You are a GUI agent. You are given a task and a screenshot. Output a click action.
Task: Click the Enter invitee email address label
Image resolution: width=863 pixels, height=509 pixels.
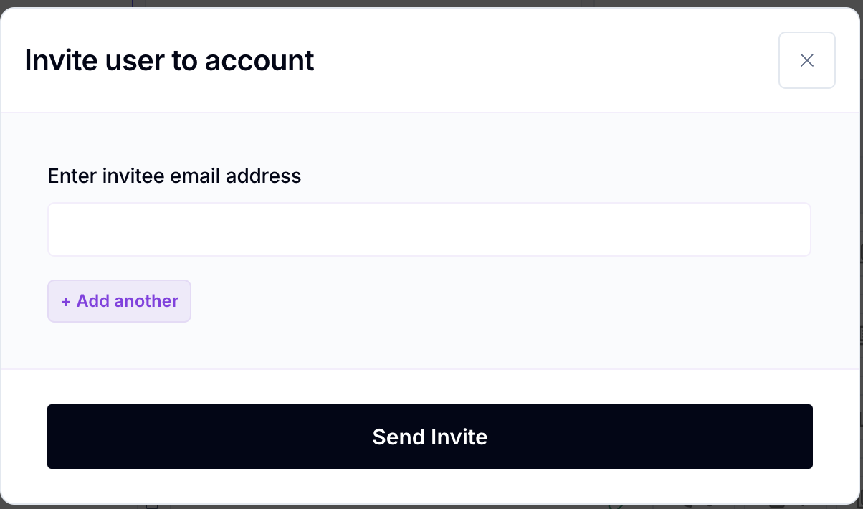click(x=174, y=176)
